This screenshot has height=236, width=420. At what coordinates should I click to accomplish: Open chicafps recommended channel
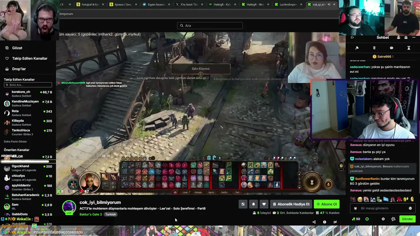28,178
